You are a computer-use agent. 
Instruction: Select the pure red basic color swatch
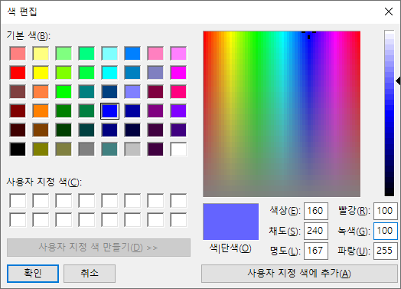(18, 73)
